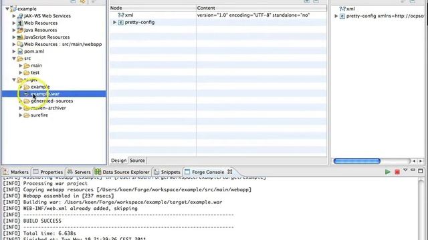This screenshot has width=428, height=240.
Task: Start Forge with the green run icon
Action: [387, 172]
